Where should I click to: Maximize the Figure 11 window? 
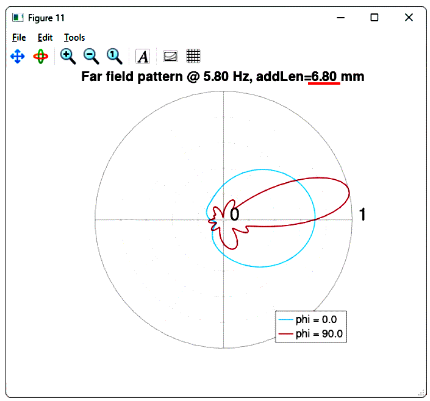coord(374,18)
